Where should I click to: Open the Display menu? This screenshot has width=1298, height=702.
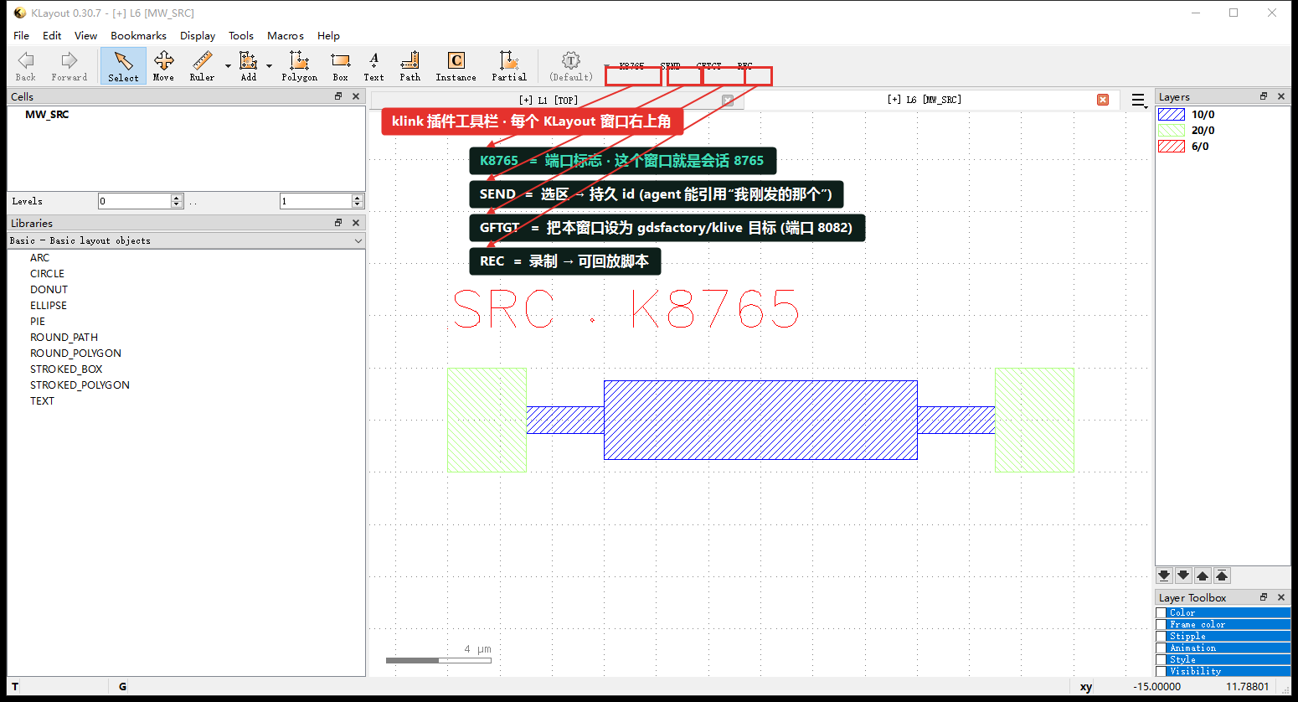pyautogui.click(x=198, y=35)
